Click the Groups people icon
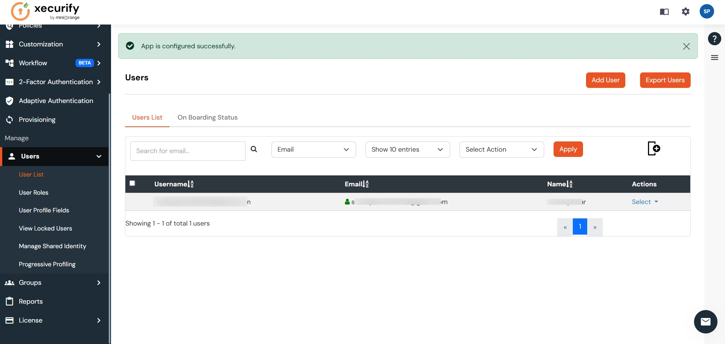 [x=9, y=283]
